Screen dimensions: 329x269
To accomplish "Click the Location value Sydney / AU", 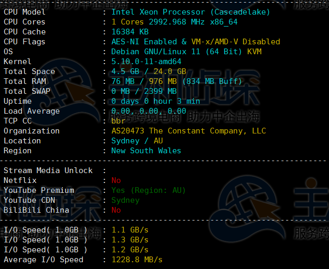I will [137, 141].
